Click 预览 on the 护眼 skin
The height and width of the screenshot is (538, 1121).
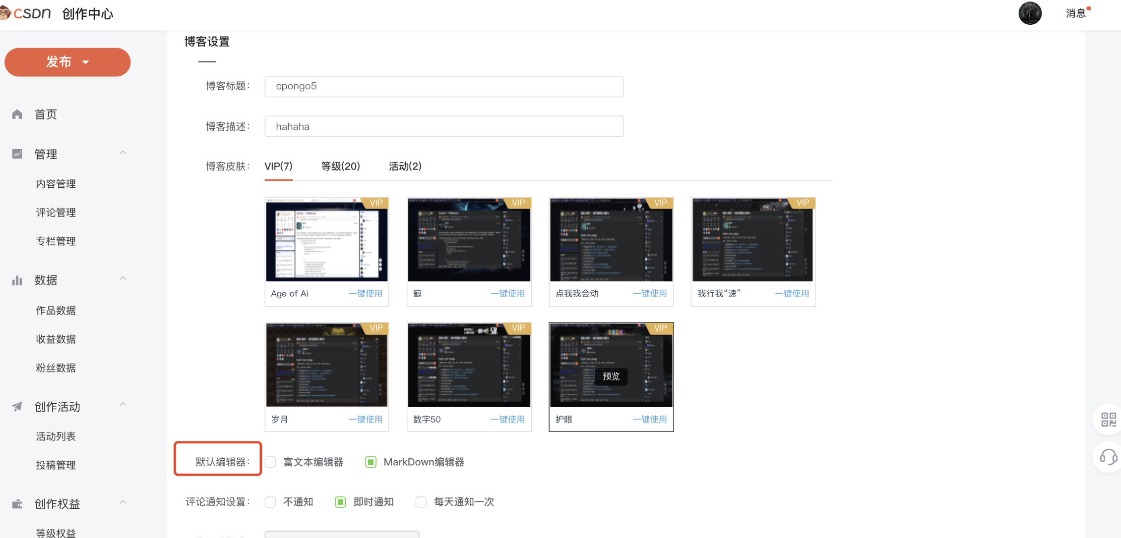pyautogui.click(x=611, y=377)
